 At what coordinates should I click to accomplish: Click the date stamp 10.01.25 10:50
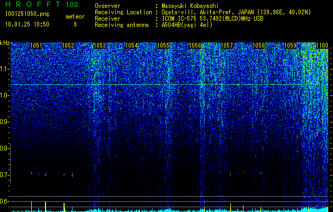pos(27,24)
